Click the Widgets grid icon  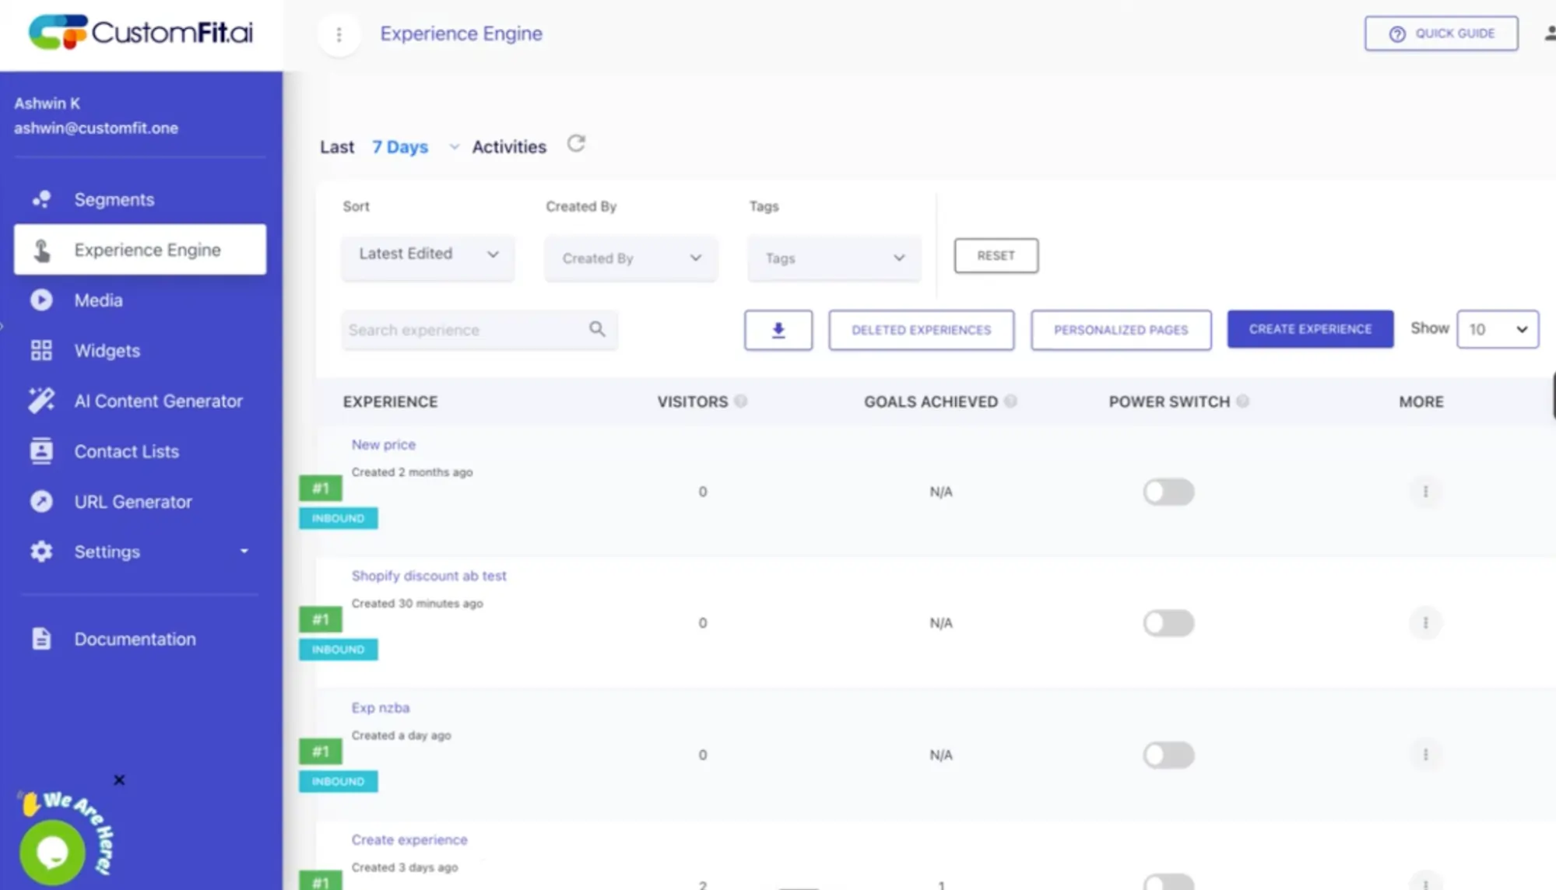click(x=41, y=350)
